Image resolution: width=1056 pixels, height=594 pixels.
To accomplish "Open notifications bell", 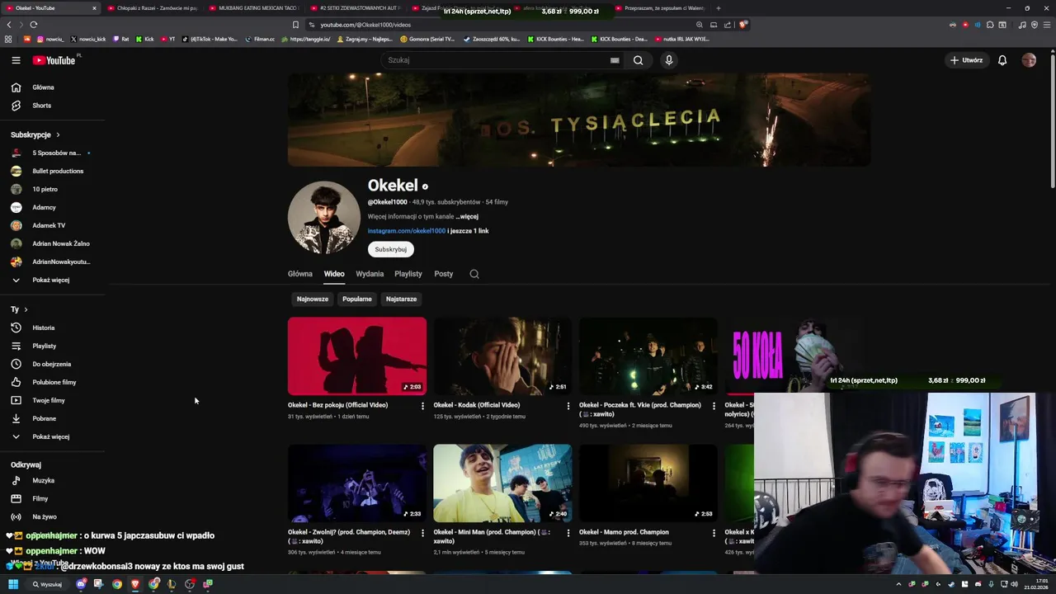I will pos(1002,60).
